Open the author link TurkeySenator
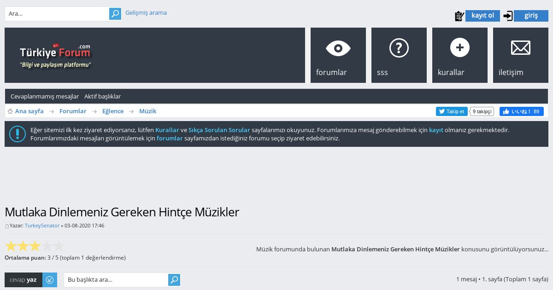The image size is (553, 290). 42,226
